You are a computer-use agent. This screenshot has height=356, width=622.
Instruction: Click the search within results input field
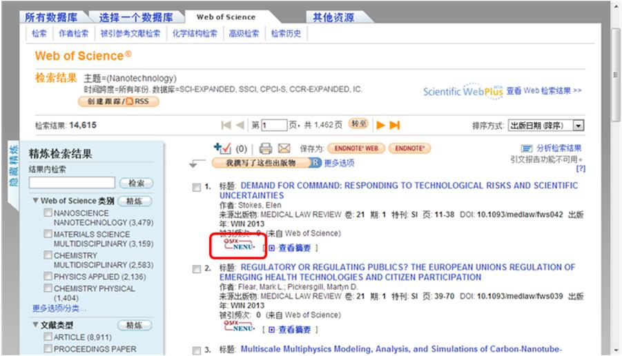pyautogui.click(x=71, y=183)
